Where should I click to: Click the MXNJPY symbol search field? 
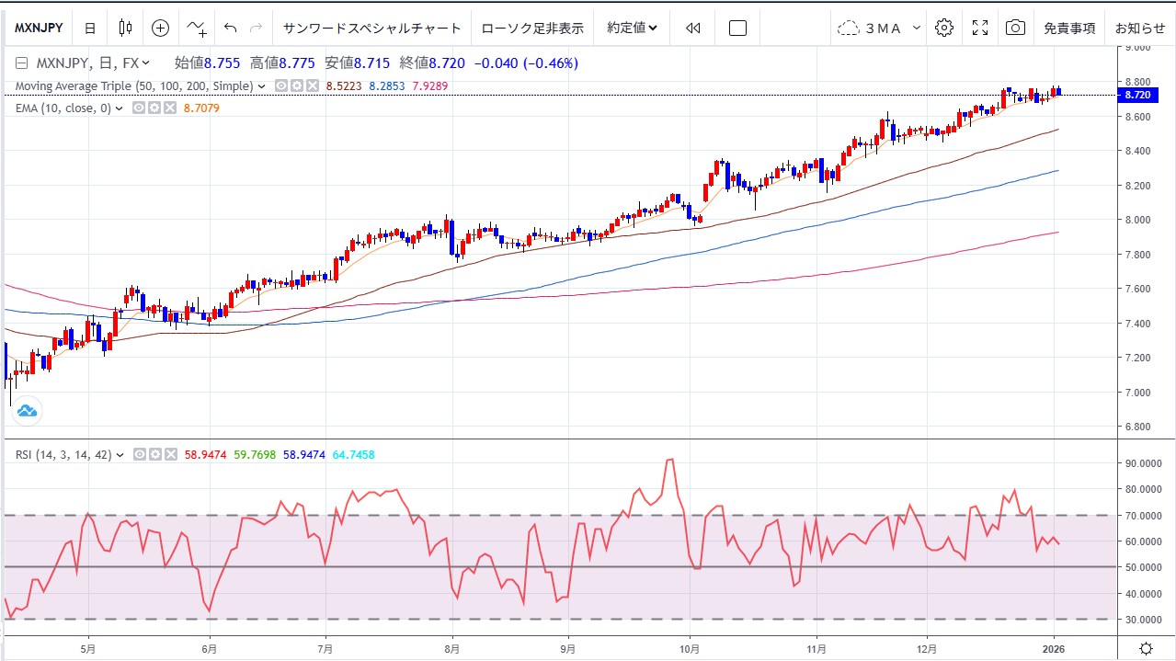click(39, 28)
